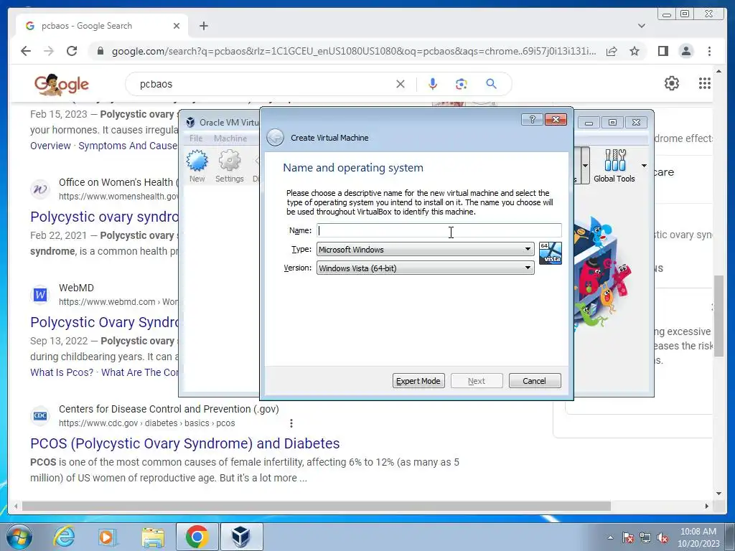Click the page's vertical scrollbar thumb

coord(718,316)
